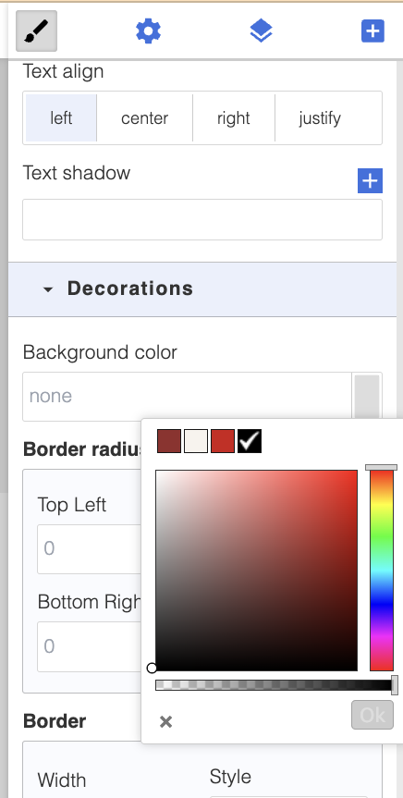Select right text alignment
Screen dimensions: 403x798
click(x=234, y=118)
